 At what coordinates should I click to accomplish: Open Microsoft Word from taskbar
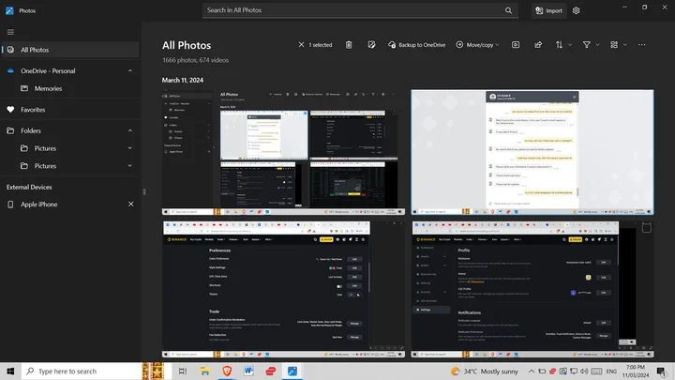248,371
